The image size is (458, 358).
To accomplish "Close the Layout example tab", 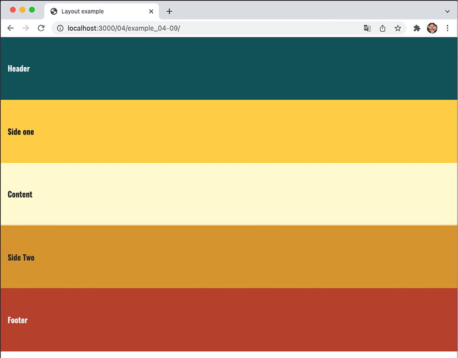I will pyautogui.click(x=151, y=11).
